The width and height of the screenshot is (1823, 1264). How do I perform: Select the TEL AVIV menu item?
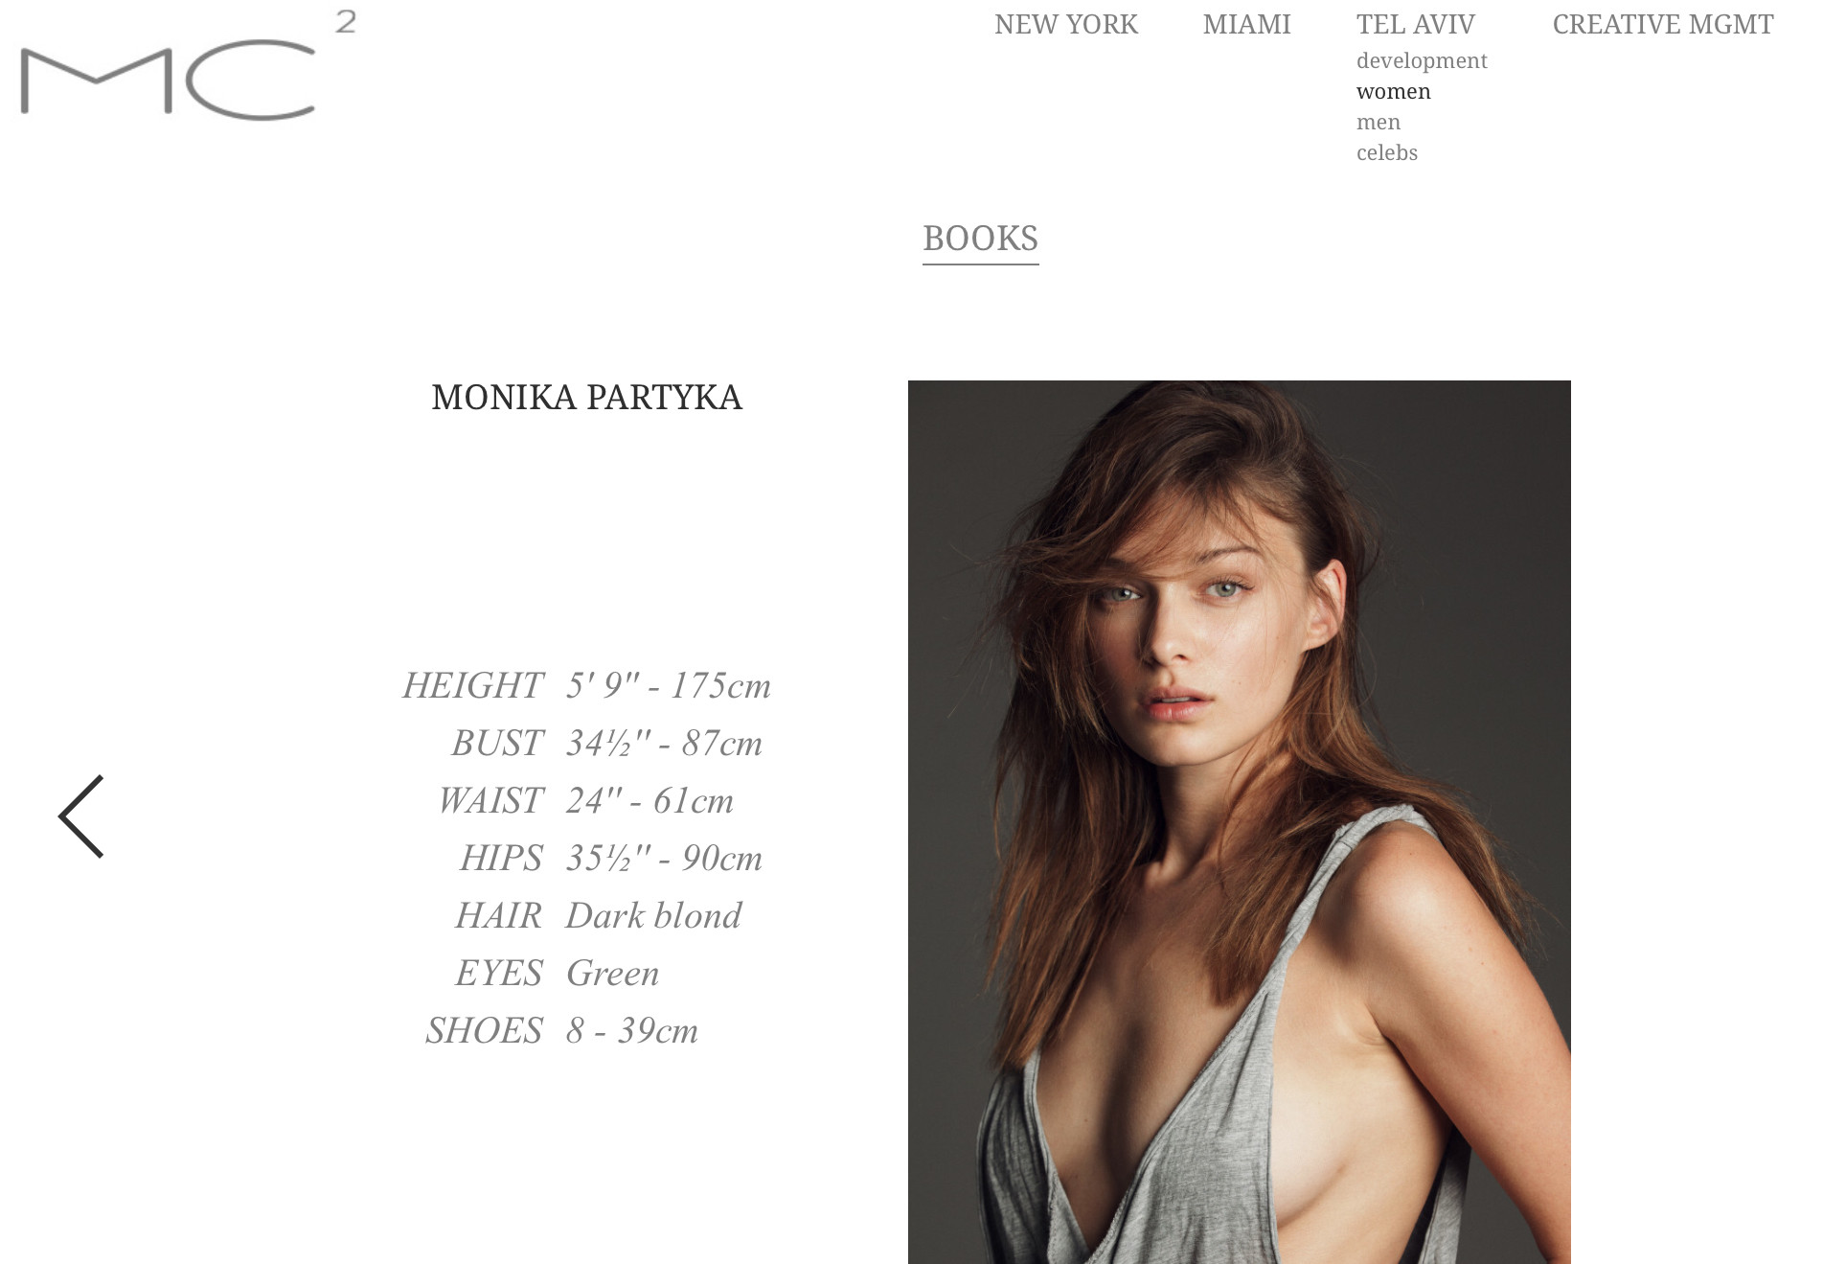[x=1415, y=24]
